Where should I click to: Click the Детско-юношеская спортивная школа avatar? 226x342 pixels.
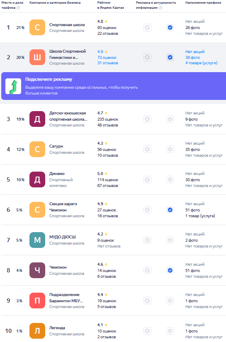(x=37, y=119)
